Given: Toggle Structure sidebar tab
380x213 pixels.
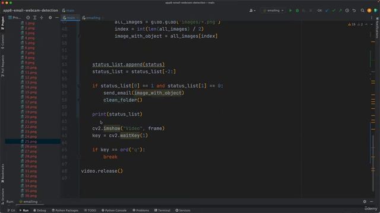Looking at the screenshot, I should 2,196.
